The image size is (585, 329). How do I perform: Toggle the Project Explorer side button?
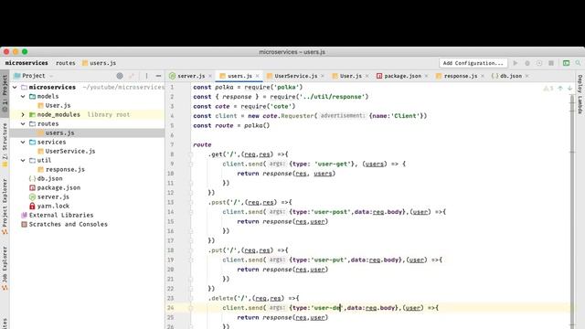5,207
